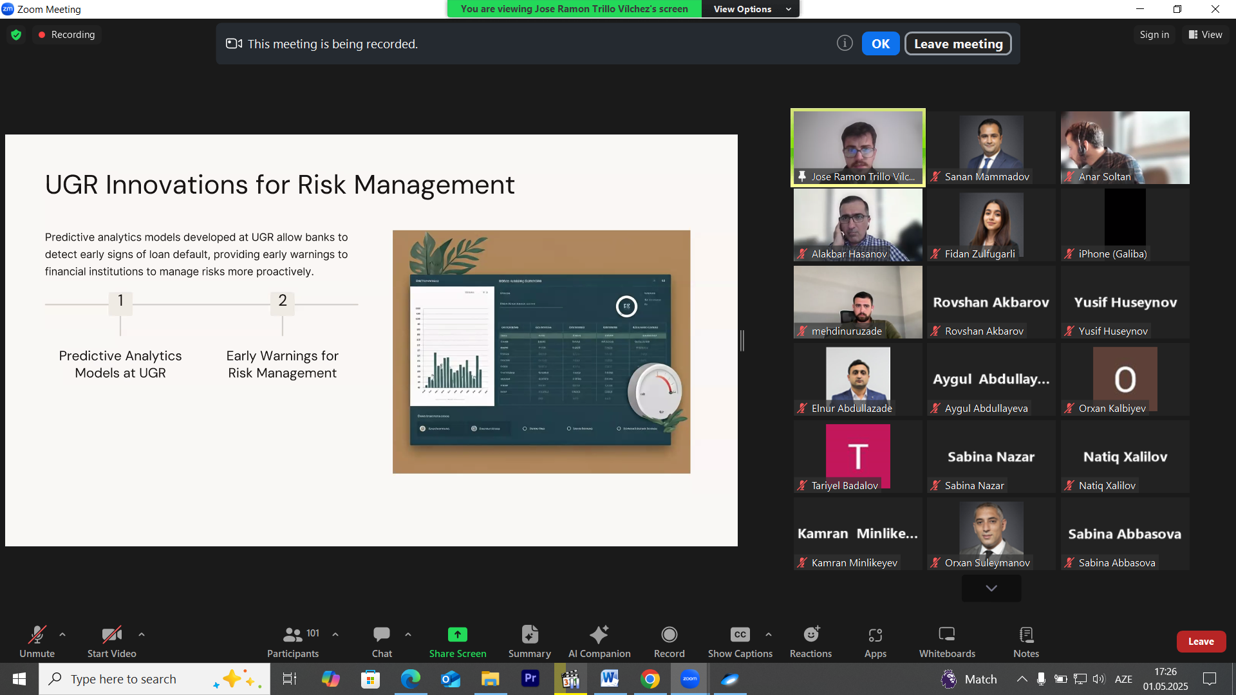The image size is (1236, 695).
Task: Open recording info circle icon
Action: 844,43
